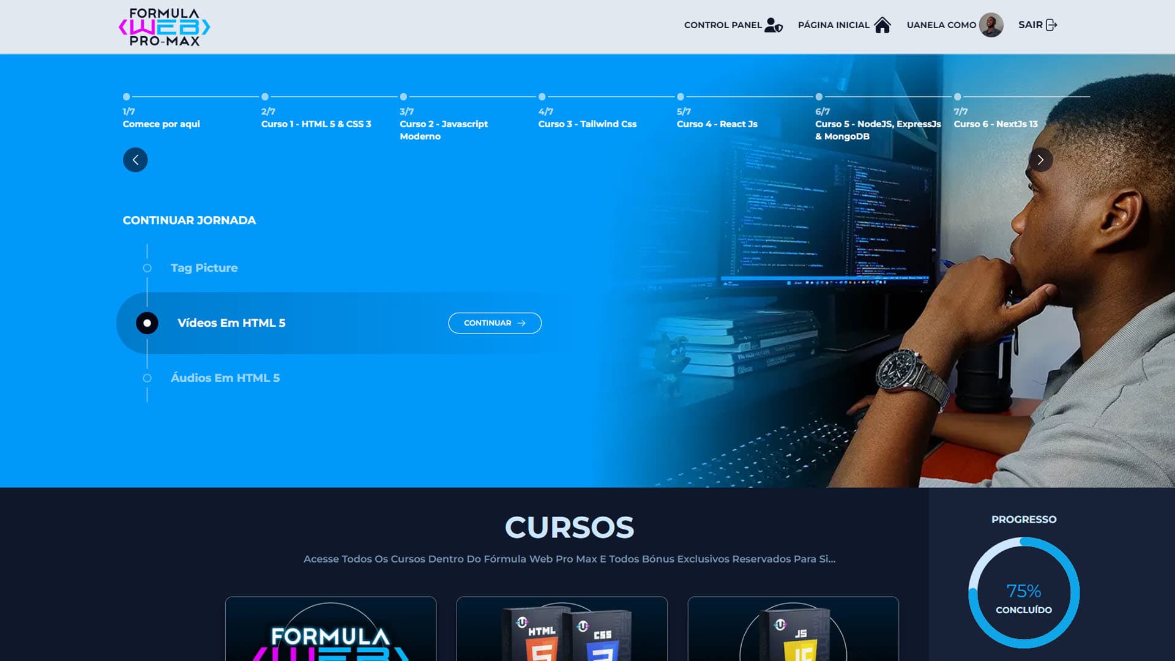Click the Continuar Jornada heading

189,220
